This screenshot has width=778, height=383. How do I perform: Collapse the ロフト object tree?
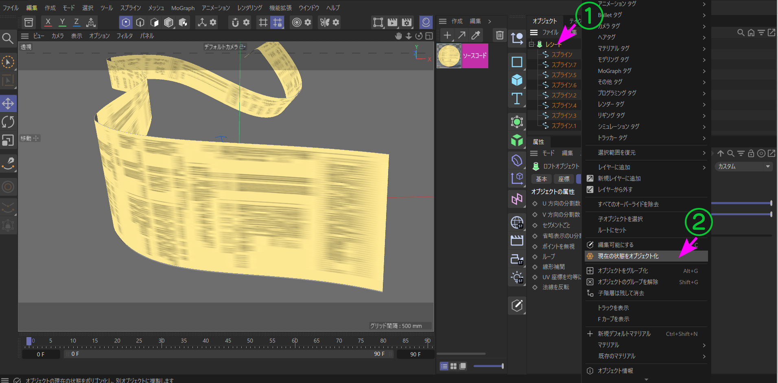pos(531,44)
